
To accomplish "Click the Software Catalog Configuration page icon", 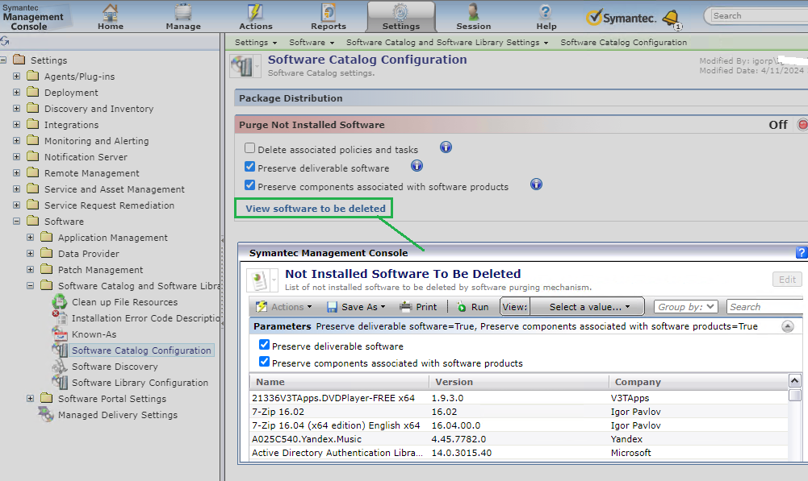I will (x=241, y=66).
